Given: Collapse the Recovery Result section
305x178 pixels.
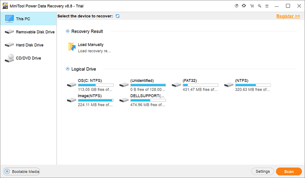Looking at the screenshot, I should tap(68, 31).
